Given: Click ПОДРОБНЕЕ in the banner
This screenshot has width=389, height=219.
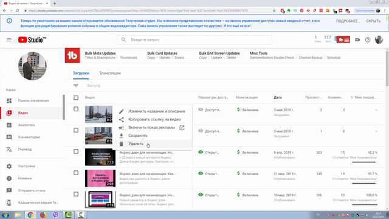Looking at the screenshot, I should coord(348,21).
